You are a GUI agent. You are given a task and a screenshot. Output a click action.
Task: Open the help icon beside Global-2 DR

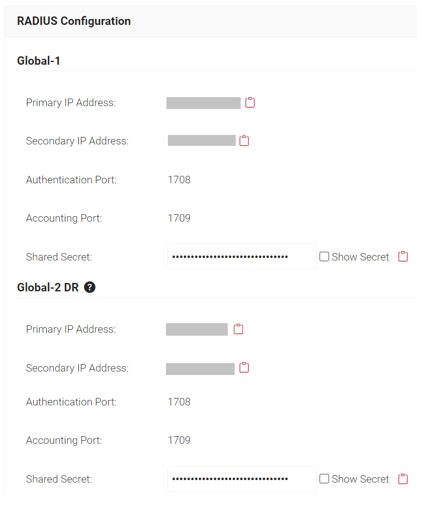90,287
